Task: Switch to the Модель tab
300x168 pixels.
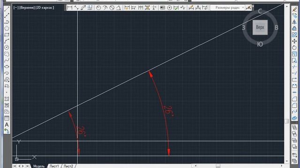Action: 39,166
